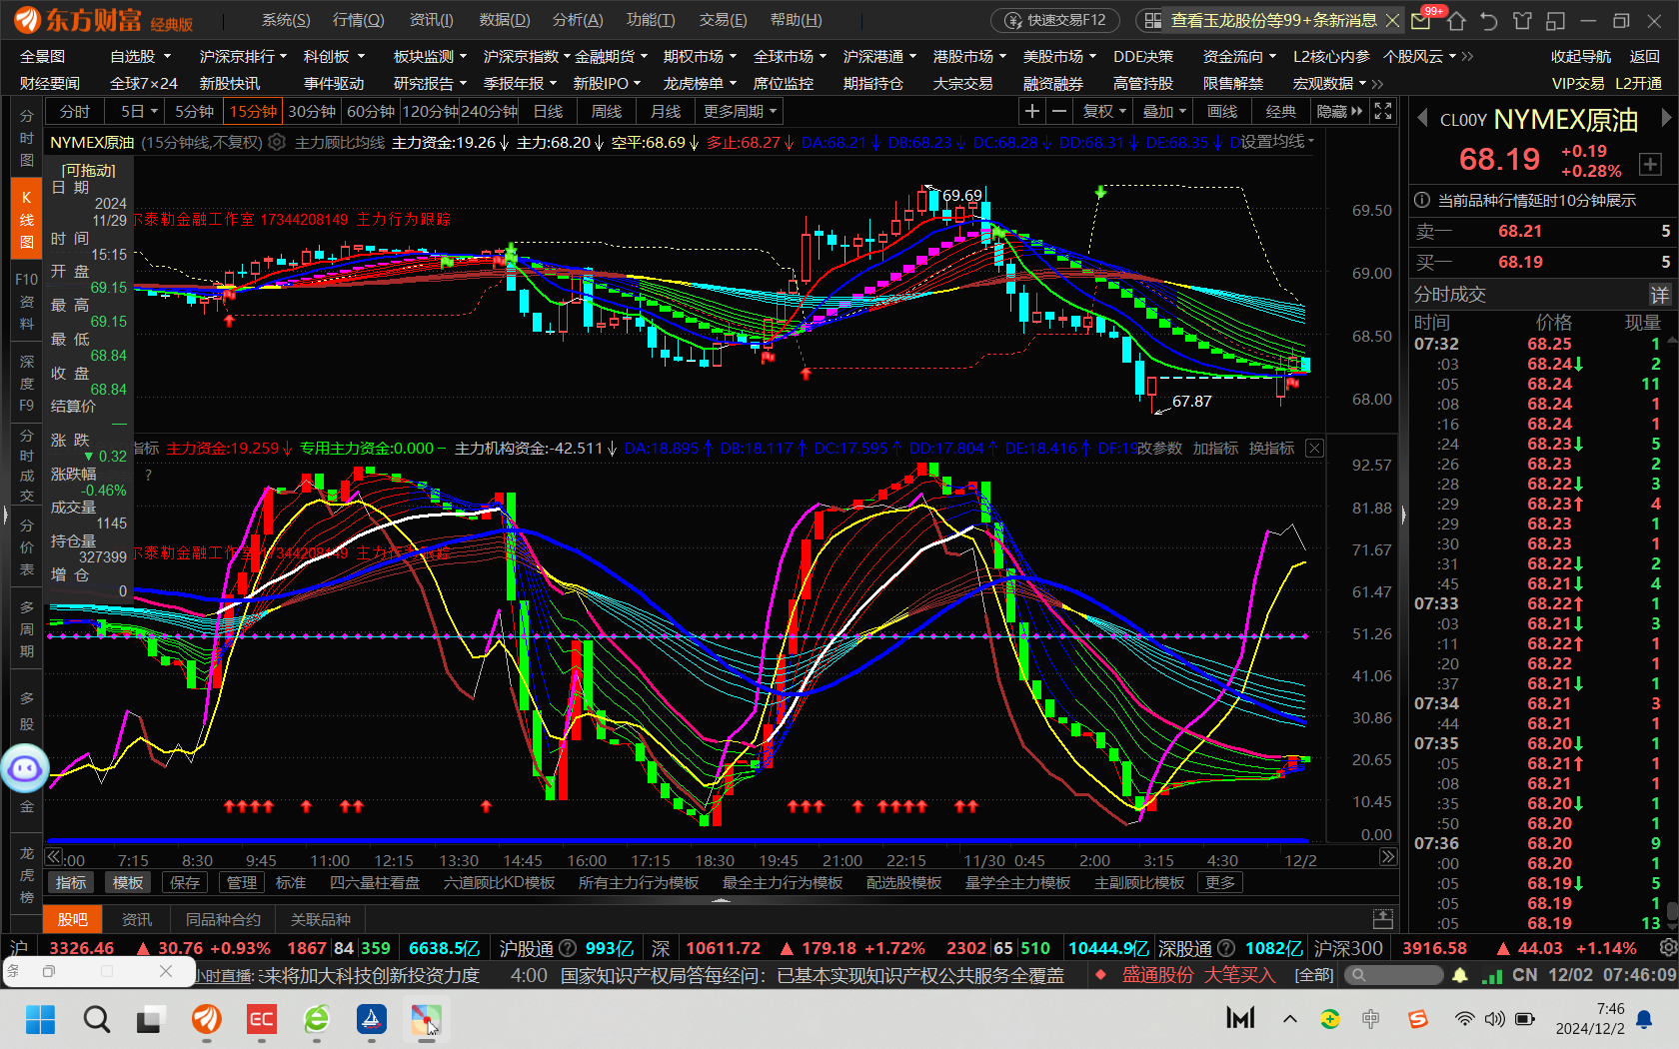Open status bar settings gear

coord(1667,947)
